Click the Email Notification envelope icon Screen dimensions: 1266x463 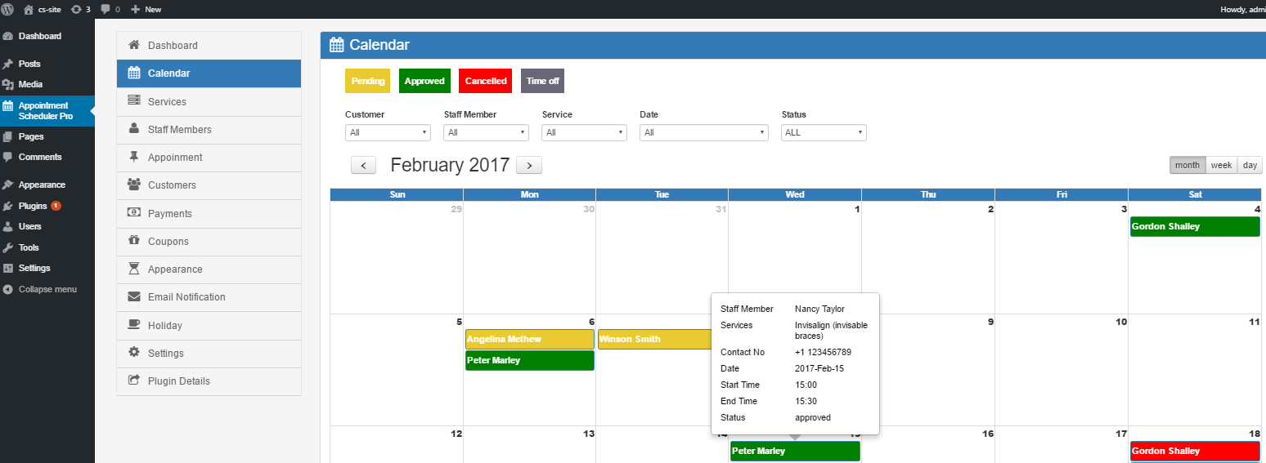[x=134, y=296]
